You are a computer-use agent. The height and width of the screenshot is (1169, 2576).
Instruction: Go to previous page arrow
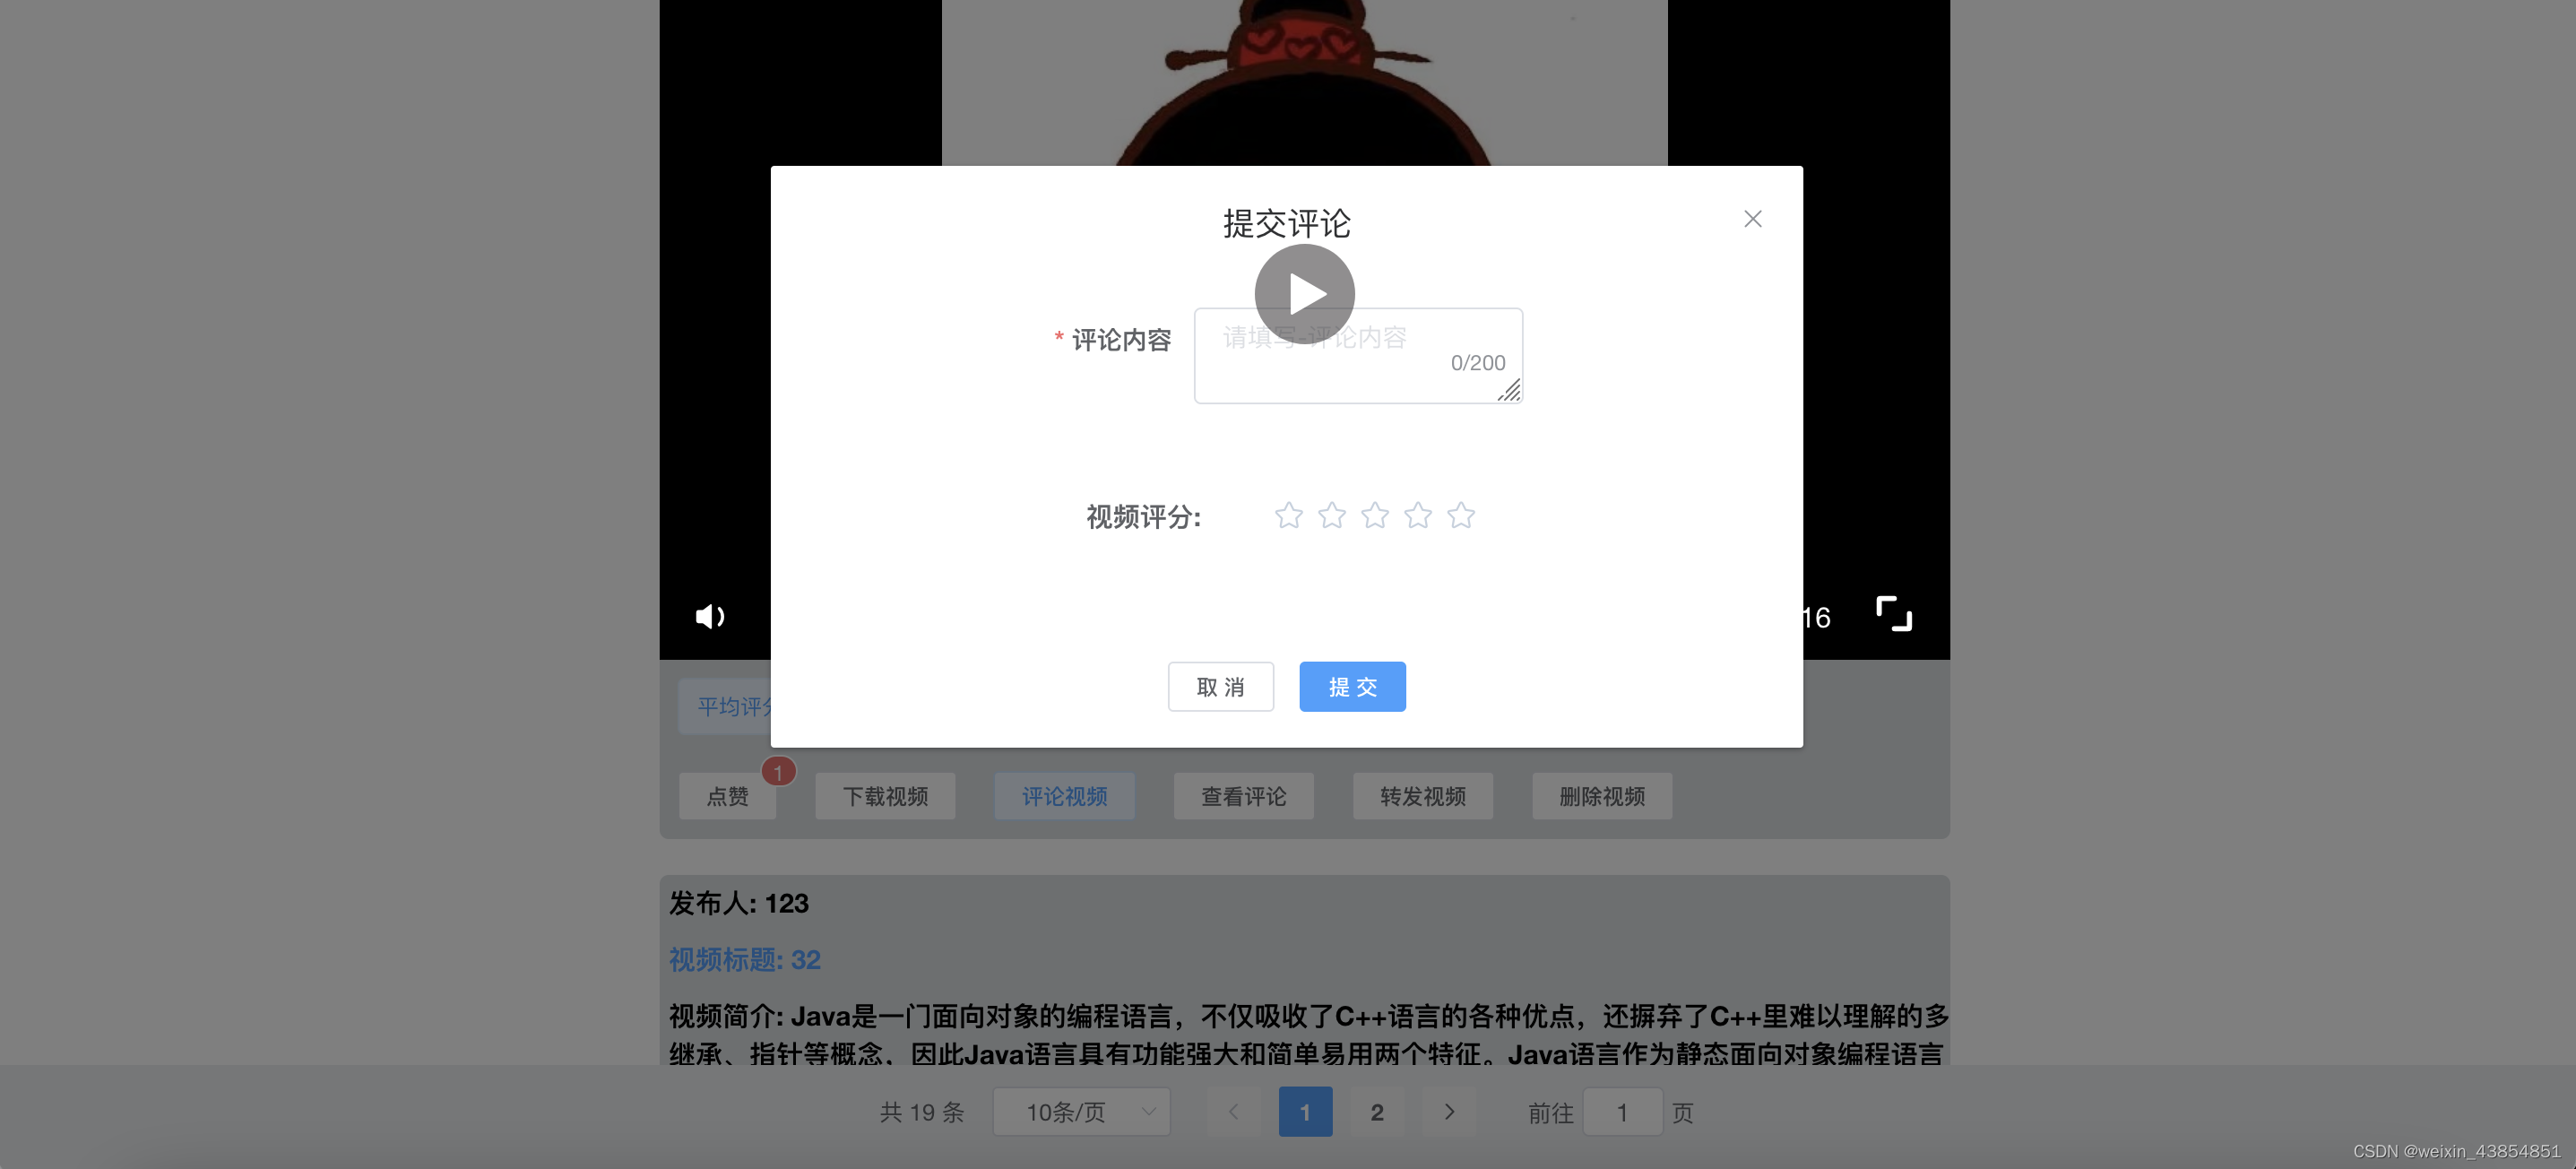[x=1233, y=1111]
